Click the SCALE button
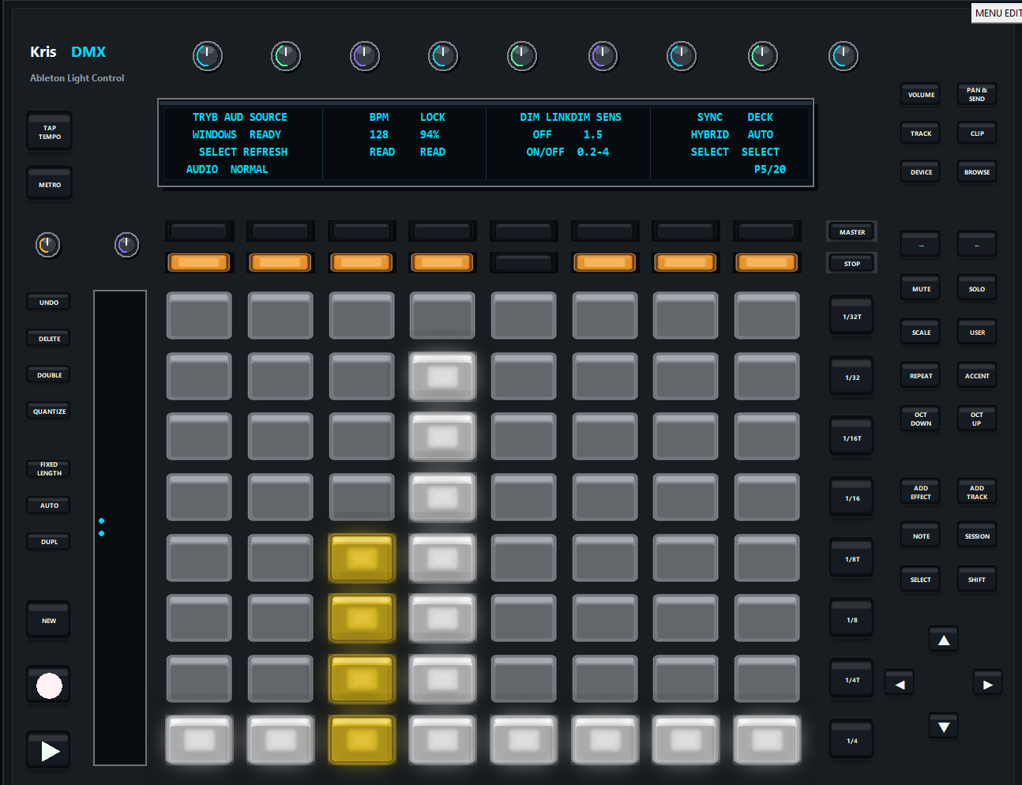Screen dimensions: 1022x785 (x=921, y=332)
